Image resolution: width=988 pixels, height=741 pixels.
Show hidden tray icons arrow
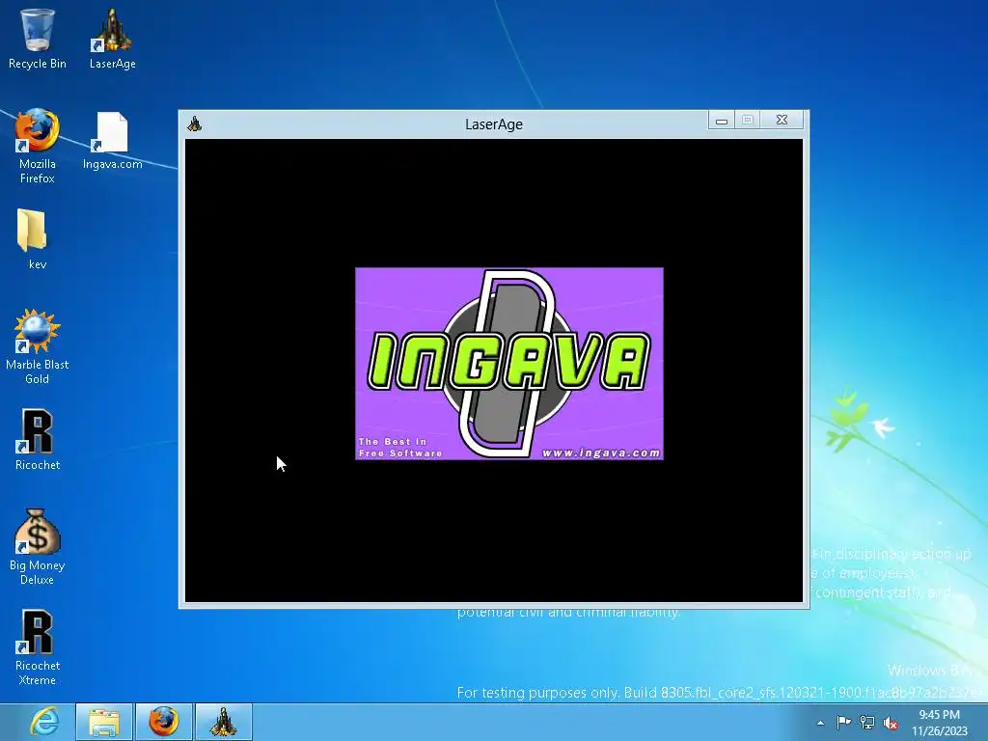[820, 723]
